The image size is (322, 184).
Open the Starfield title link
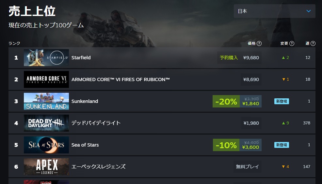81,58
